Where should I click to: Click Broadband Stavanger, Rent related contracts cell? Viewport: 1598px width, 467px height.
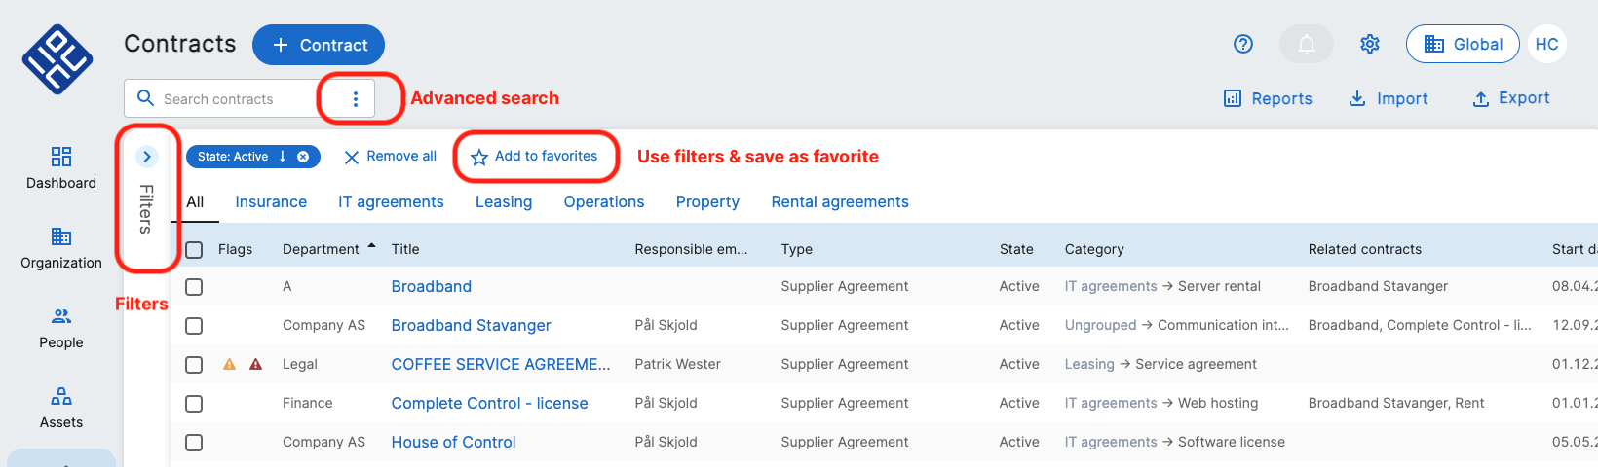1396,403
